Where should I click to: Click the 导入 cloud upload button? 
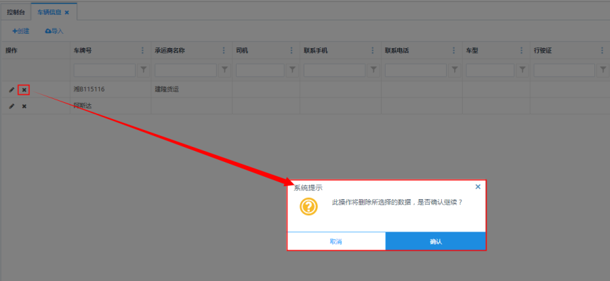54,31
